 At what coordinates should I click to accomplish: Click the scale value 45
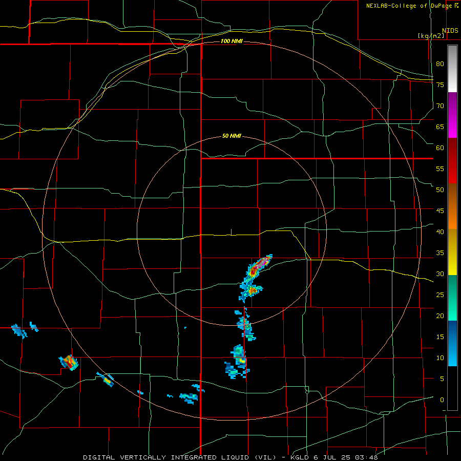click(440, 211)
